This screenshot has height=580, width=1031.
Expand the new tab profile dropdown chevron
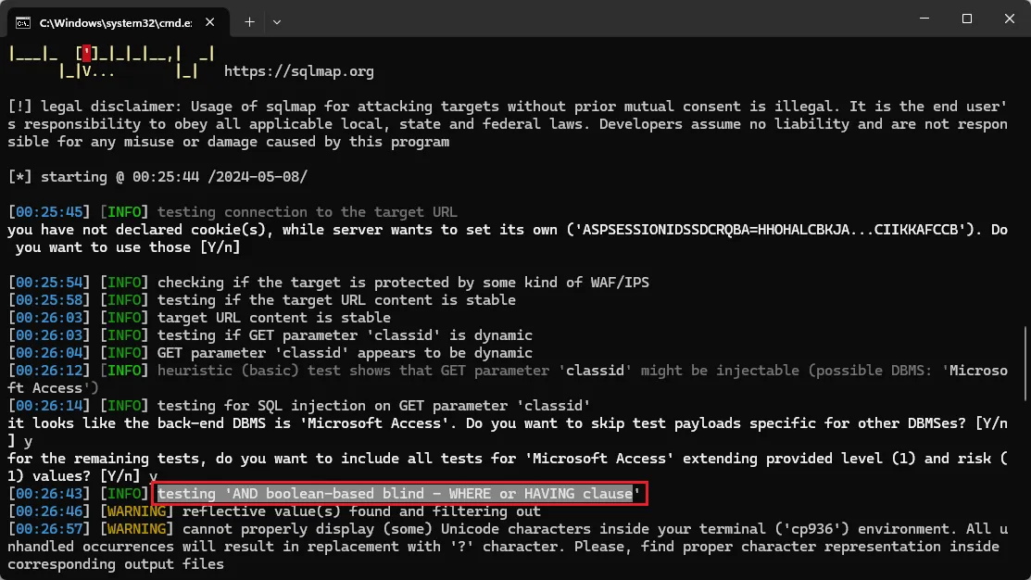coord(277,20)
